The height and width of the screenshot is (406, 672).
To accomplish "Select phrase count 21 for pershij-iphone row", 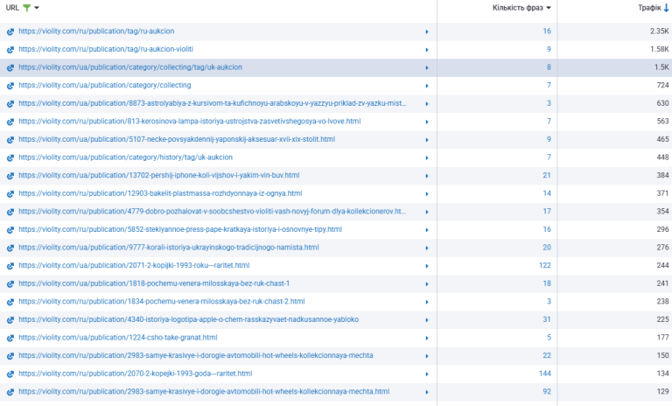I will pos(547,175).
